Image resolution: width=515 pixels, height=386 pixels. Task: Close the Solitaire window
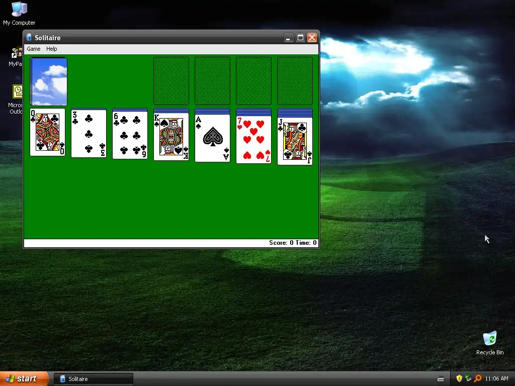(x=312, y=38)
